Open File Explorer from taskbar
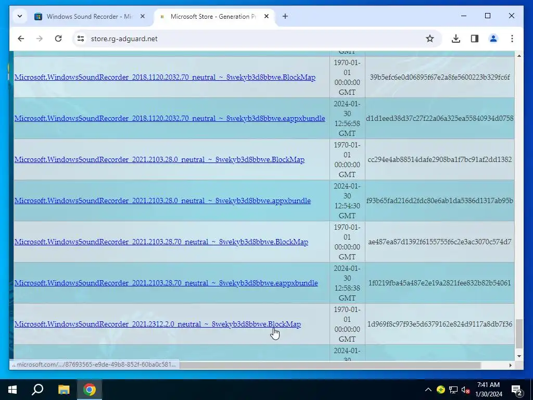The image size is (533, 400). point(64,390)
